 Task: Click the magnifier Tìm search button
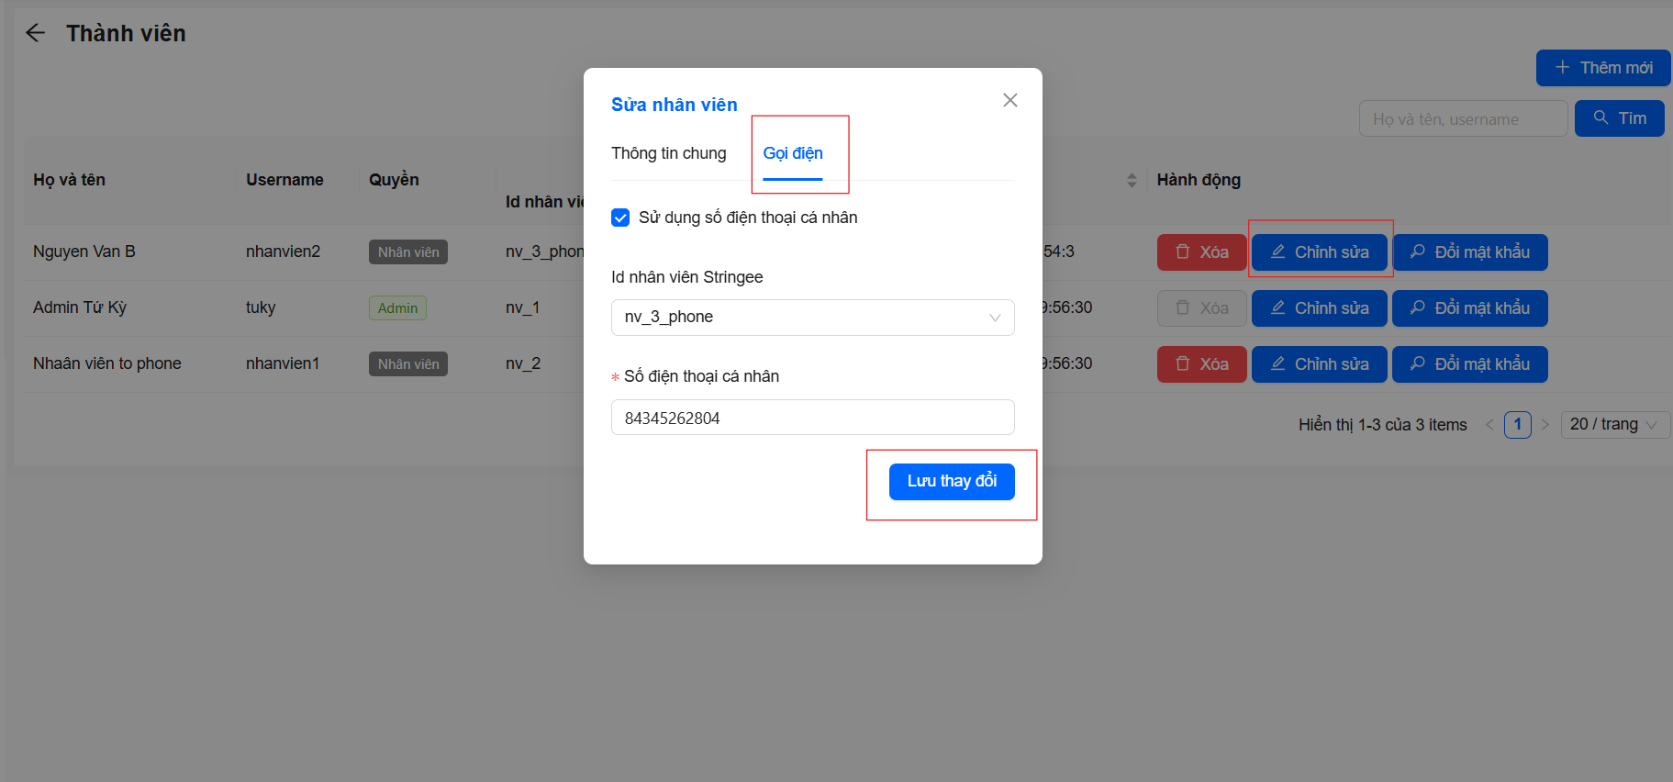click(x=1619, y=118)
